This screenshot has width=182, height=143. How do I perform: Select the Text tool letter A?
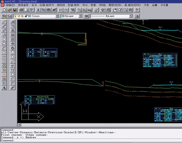pyautogui.click(x=4, y=88)
